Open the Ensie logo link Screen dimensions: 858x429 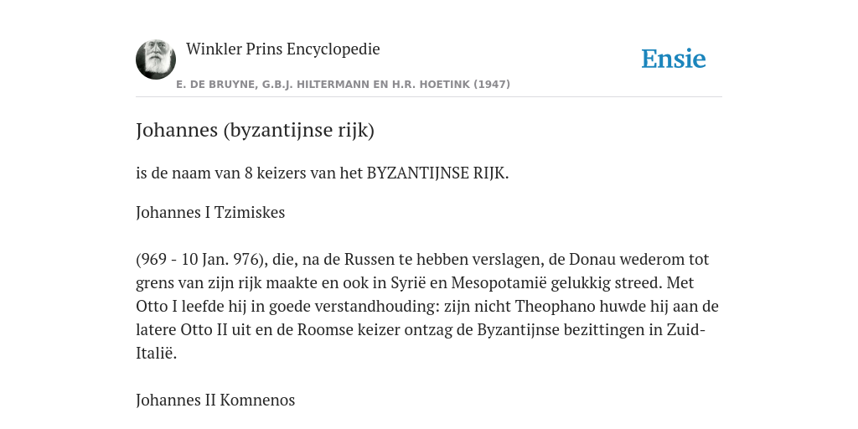[x=674, y=59]
